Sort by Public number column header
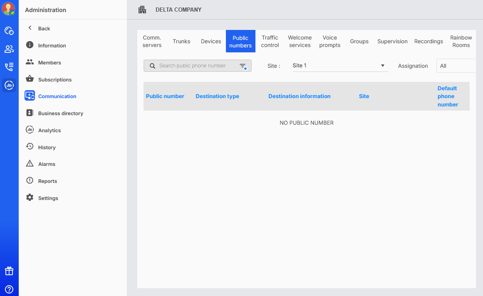 click(x=165, y=96)
